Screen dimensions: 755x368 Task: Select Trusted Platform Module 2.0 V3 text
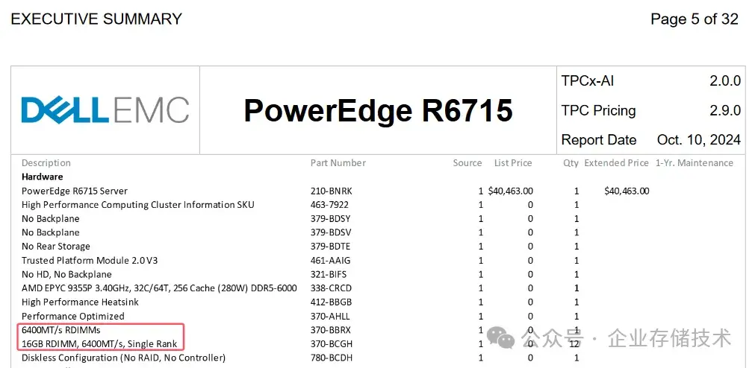(x=90, y=261)
